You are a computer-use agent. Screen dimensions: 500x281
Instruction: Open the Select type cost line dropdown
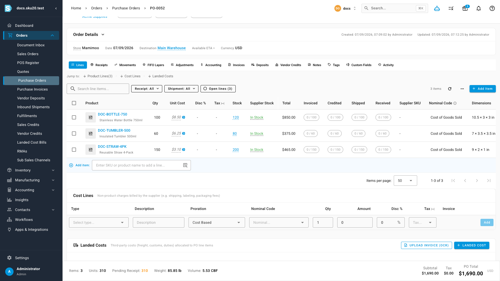point(99,222)
